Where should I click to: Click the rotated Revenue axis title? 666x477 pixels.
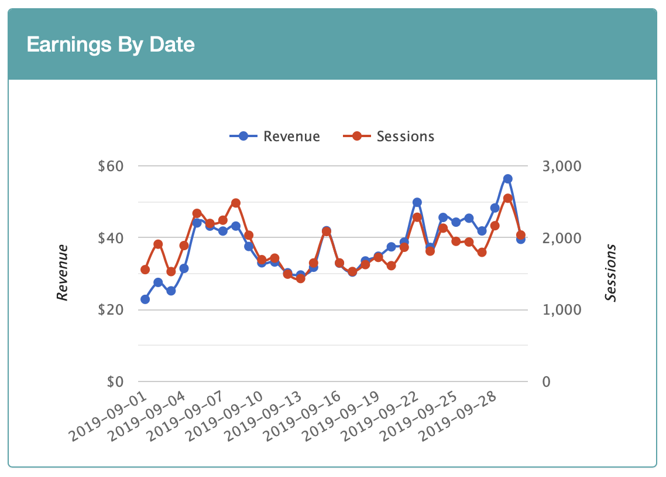[x=63, y=272]
